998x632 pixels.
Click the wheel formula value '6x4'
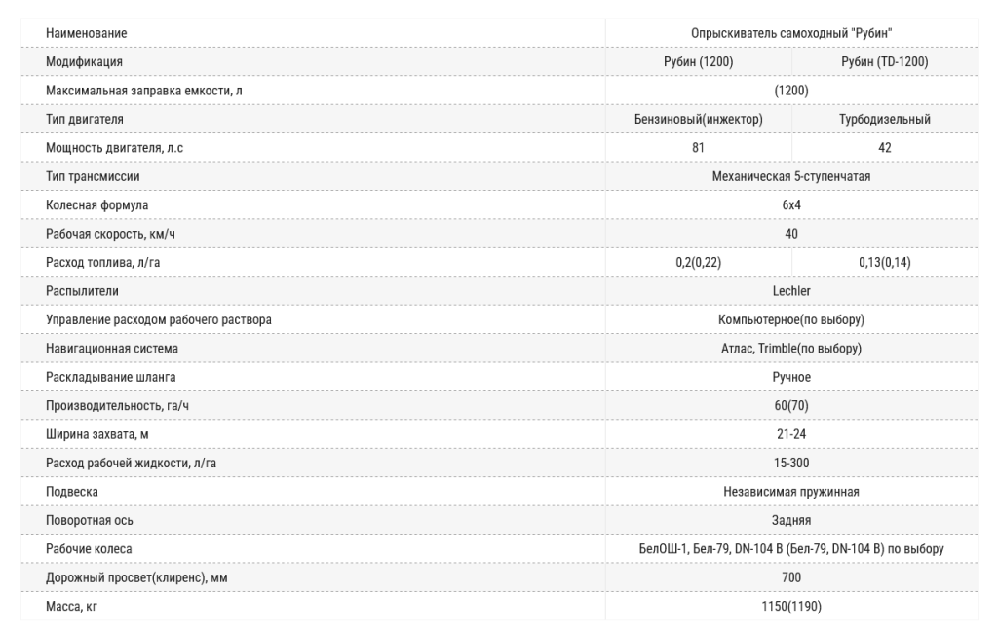[x=791, y=205]
